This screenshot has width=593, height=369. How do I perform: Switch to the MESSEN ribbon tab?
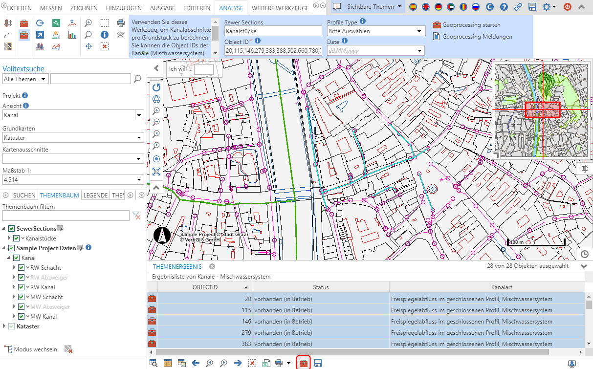[51, 8]
